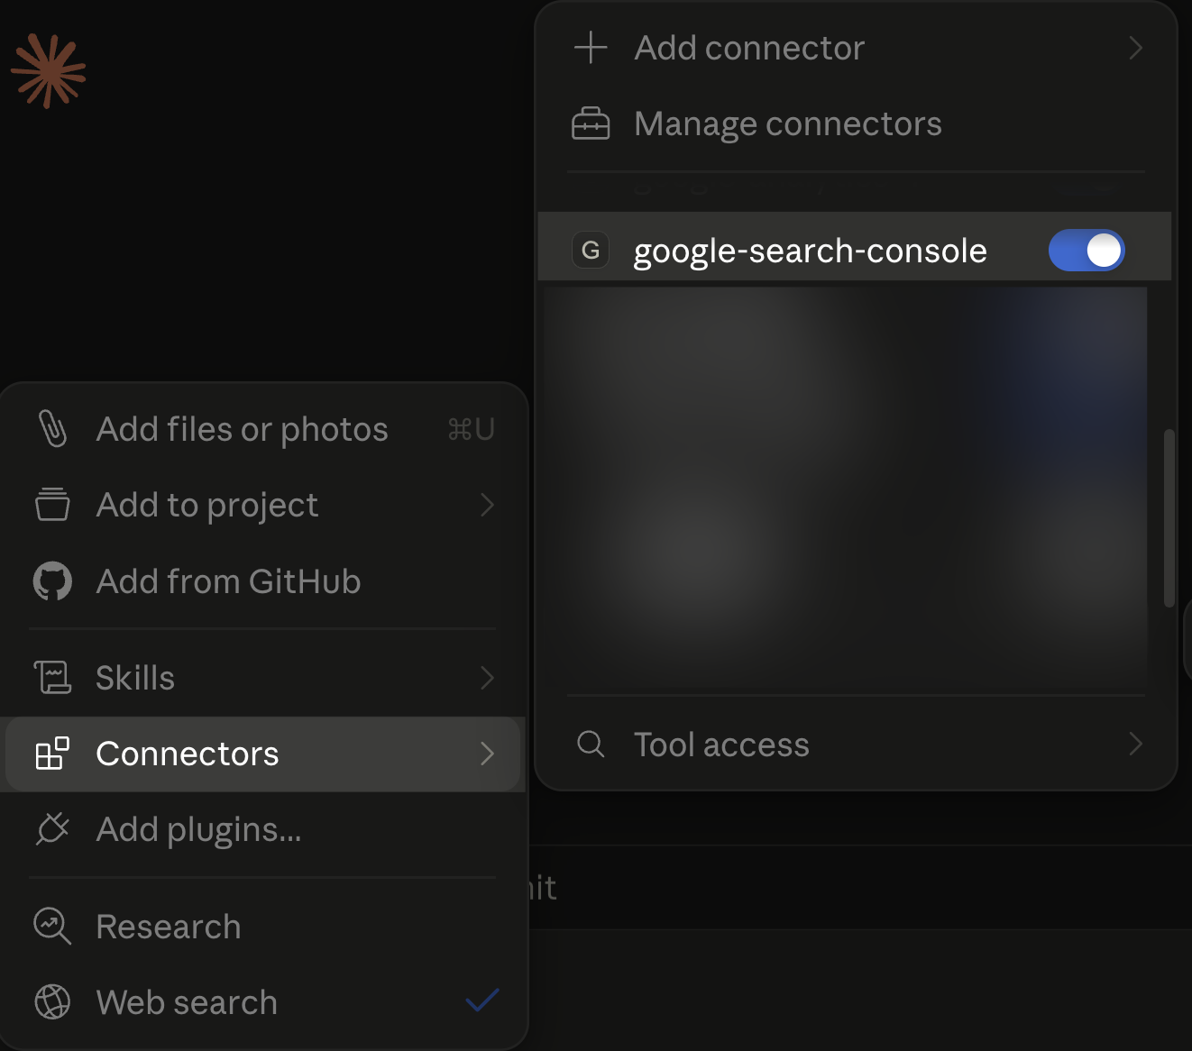Expand the Add connector chevron

[x=1136, y=48]
